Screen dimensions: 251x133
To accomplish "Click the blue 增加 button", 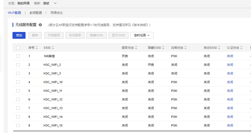I will (19, 35).
